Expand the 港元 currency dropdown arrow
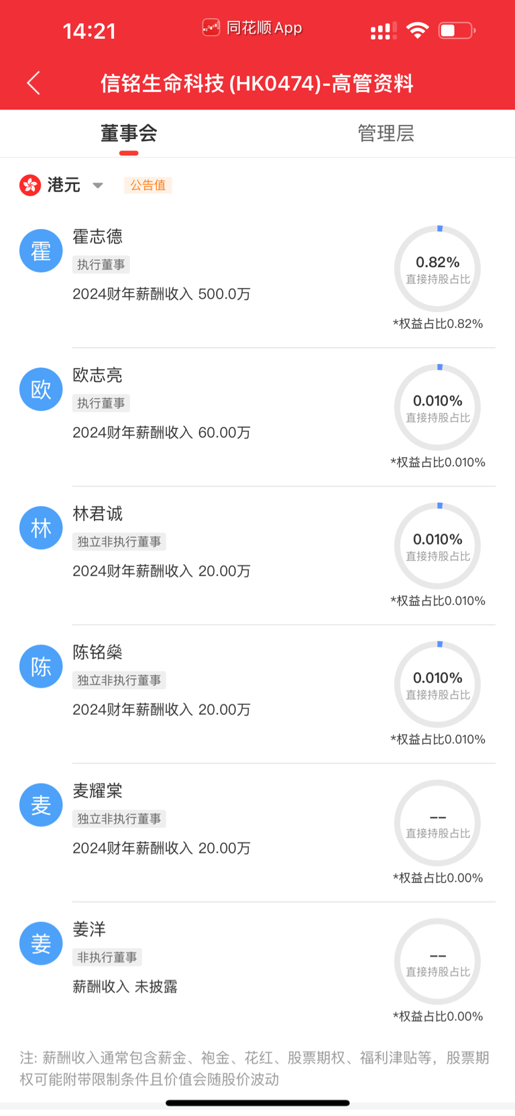 (98, 185)
